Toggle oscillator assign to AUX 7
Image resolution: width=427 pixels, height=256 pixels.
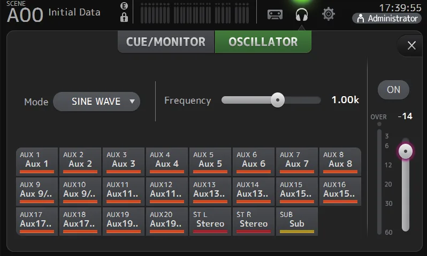(x=296, y=161)
